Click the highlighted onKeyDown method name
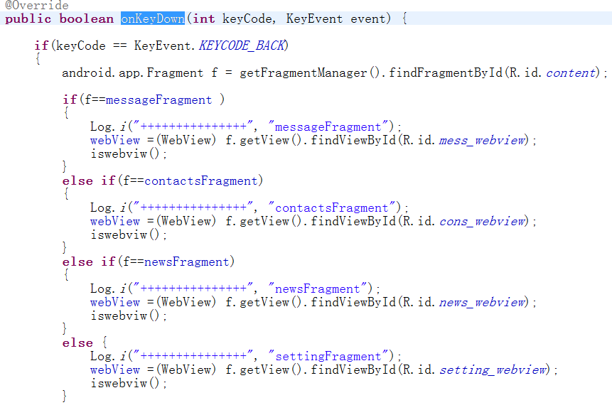Screen dimensions: 612x410 (153, 18)
